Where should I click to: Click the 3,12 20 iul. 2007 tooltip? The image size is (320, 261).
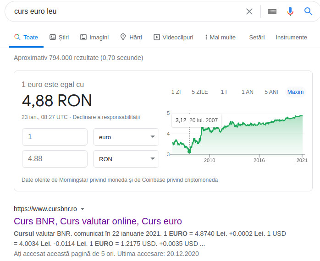coord(197,120)
